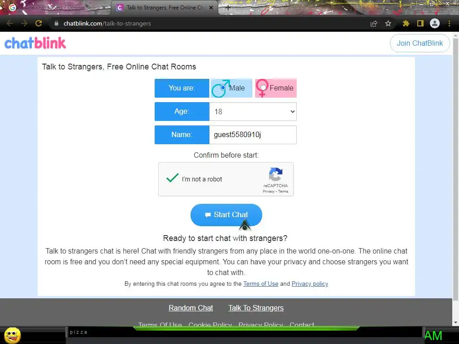459x344 pixels.
Task: Open the Talk To Strangers footer link
Action: click(256, 308)
